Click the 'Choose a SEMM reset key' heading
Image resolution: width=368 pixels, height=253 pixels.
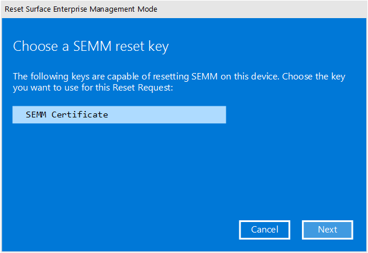pyautogui.click(x=91, y=47)
